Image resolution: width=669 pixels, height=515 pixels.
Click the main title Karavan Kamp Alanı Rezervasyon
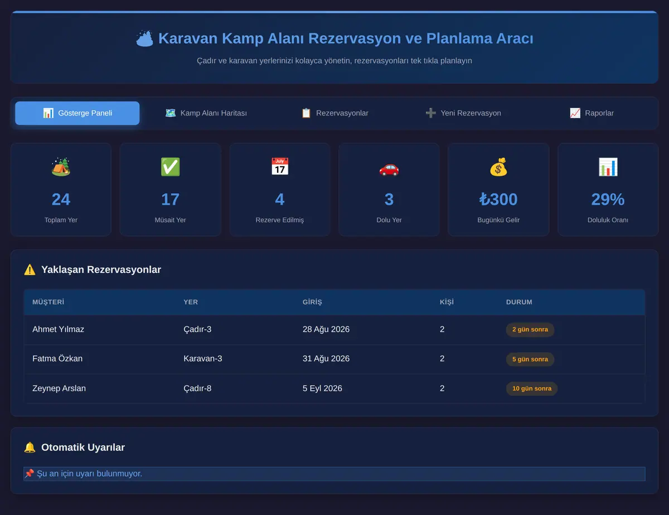[x=346, y=38]
